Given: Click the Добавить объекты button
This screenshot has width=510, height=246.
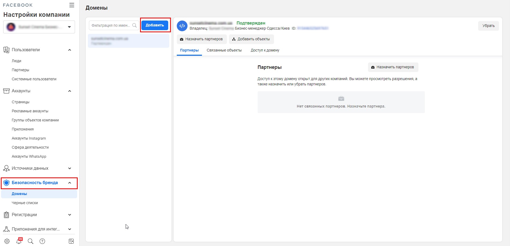Looking at the screenshot, I should click(251, 39).
